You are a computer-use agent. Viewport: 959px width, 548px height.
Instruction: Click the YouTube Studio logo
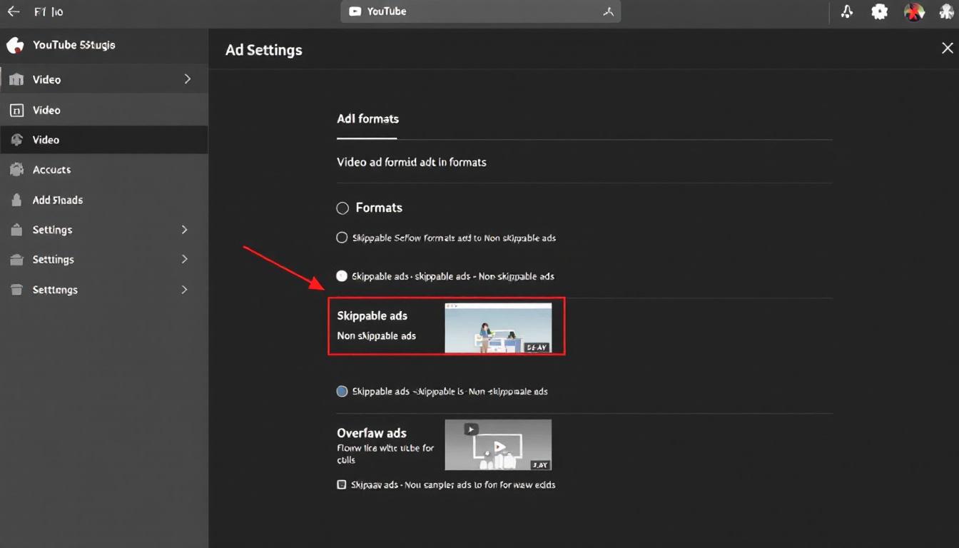coord(15,45)
